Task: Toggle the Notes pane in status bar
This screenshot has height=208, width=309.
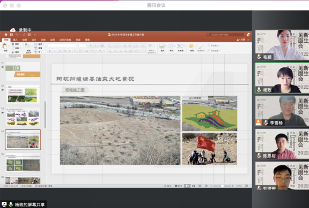Action: 168,186
